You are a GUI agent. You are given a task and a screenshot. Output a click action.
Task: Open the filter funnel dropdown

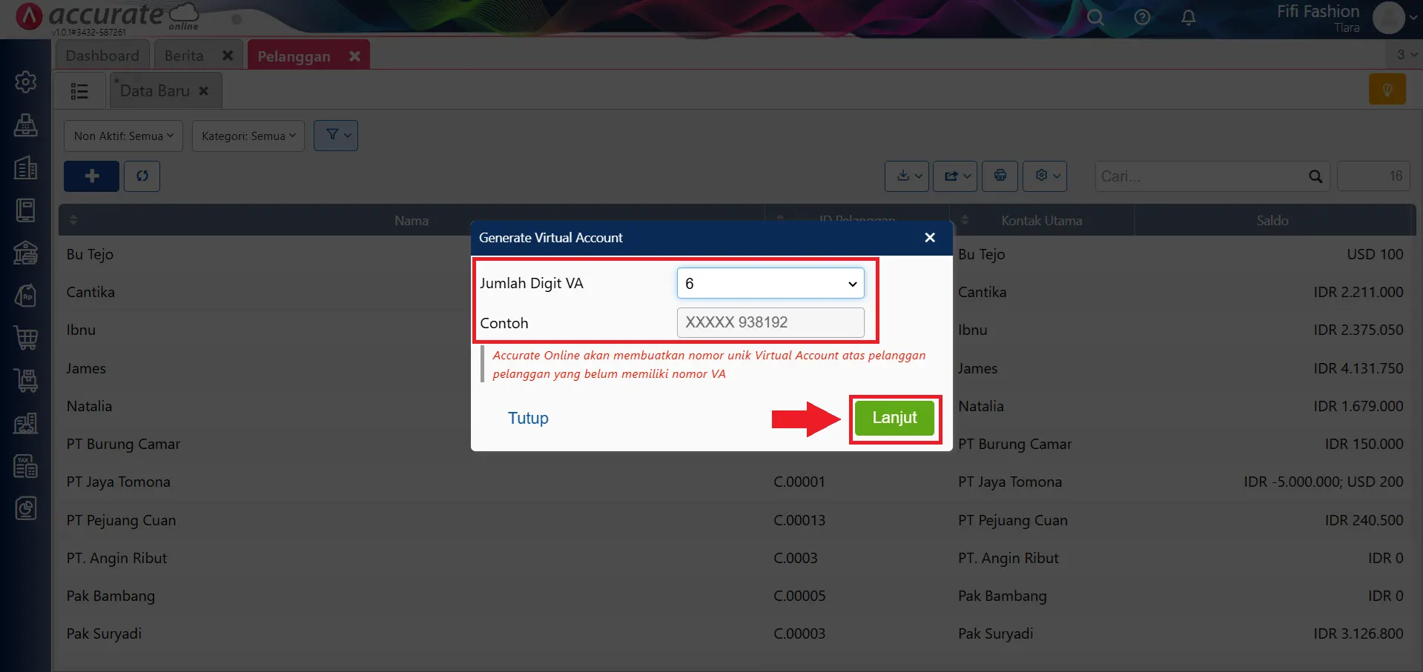[x=336, y=136]
